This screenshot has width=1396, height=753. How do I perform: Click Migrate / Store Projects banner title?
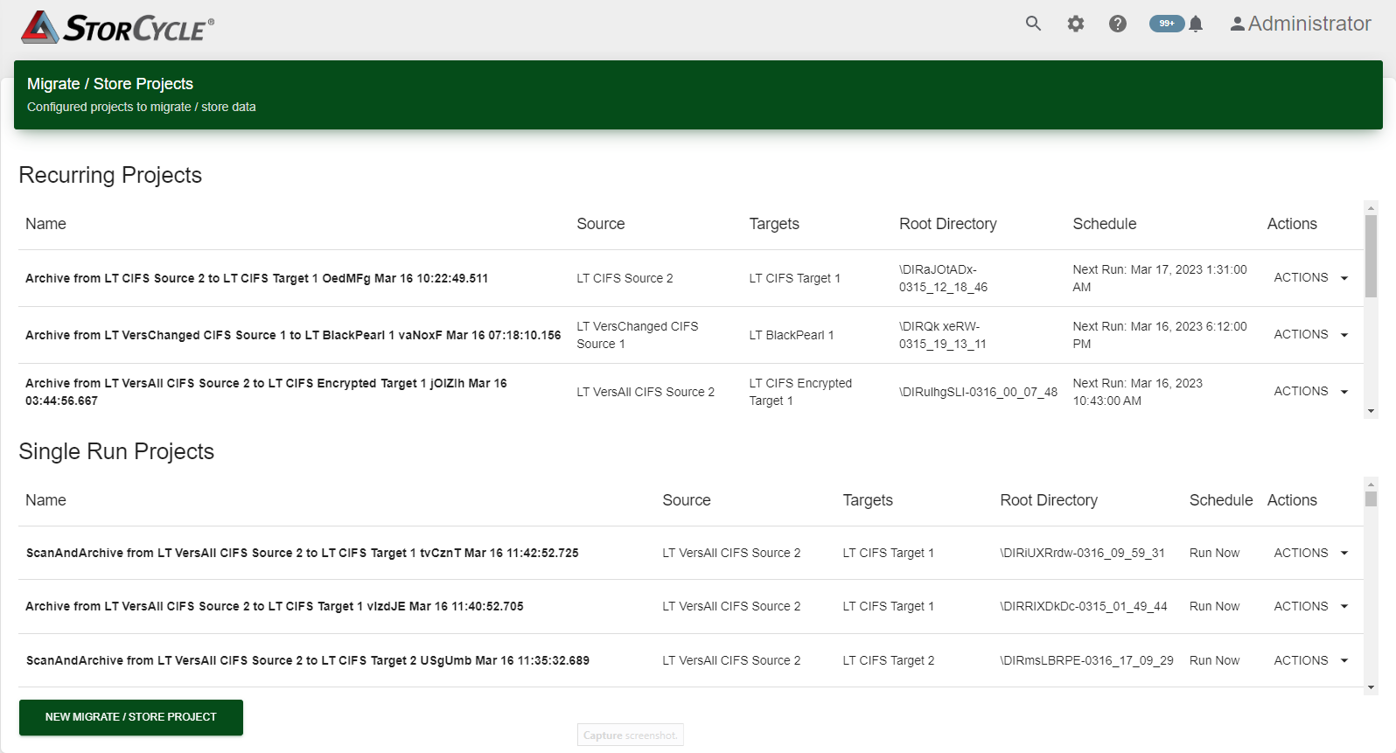pyautogui.click(x=110, y=84)
